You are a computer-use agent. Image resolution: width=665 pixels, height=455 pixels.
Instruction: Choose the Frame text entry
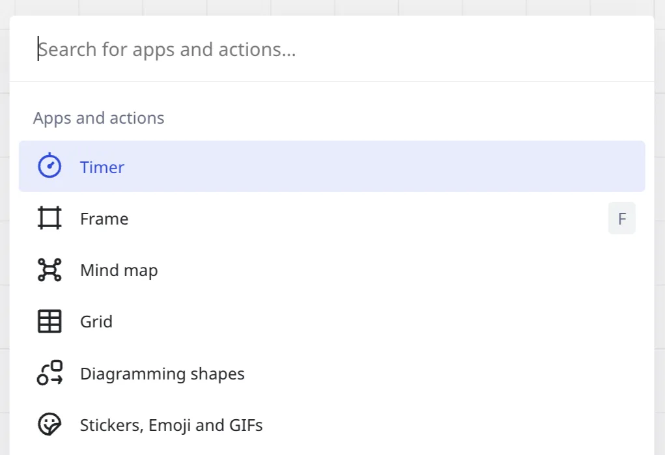click(104, 219)
